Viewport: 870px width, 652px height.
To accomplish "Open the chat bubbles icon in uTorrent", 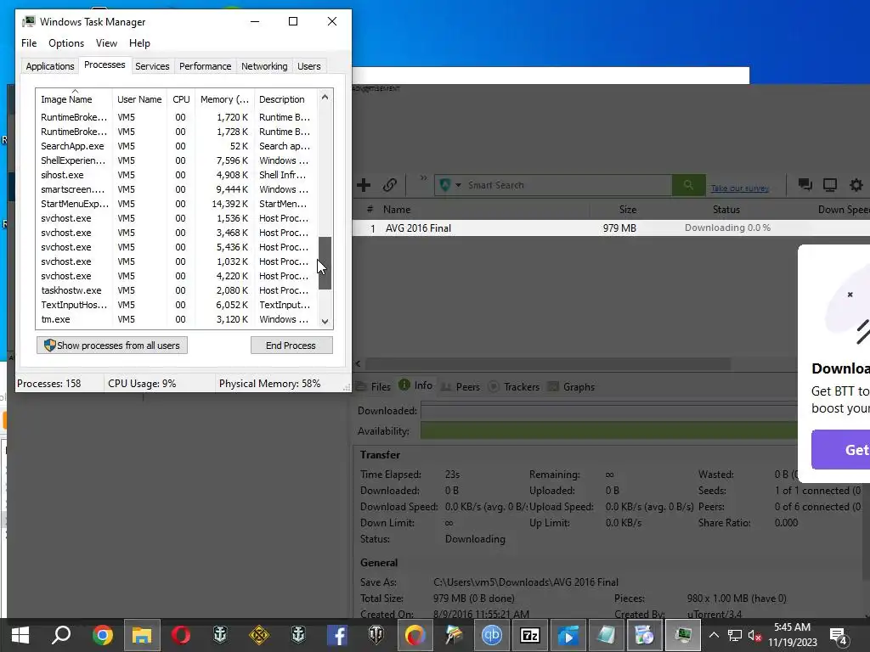I will point(805,184).
